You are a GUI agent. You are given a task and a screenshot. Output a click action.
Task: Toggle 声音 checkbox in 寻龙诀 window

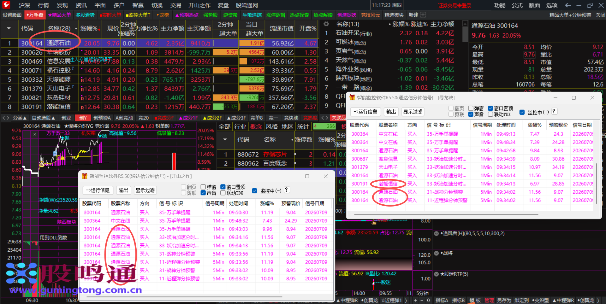pos(471,114)
